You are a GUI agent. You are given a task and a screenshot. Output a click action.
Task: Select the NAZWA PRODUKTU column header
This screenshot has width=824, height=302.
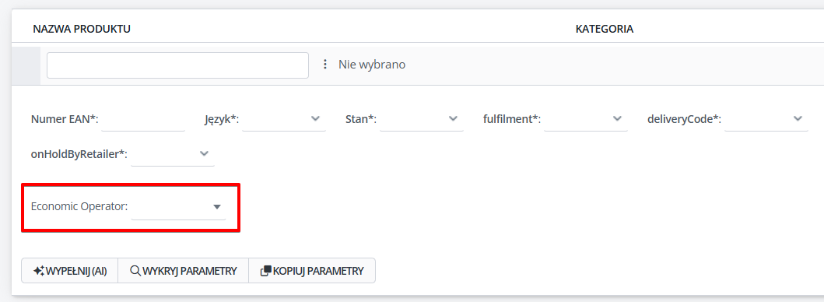[82, 29]
